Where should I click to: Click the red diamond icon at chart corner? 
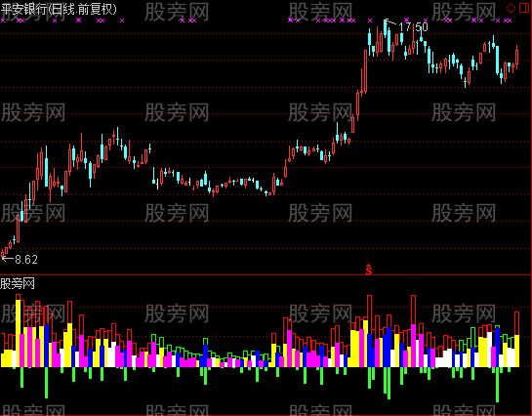(511, 9)
